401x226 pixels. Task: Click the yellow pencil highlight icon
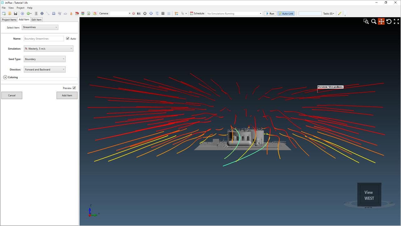pos(340,13)
